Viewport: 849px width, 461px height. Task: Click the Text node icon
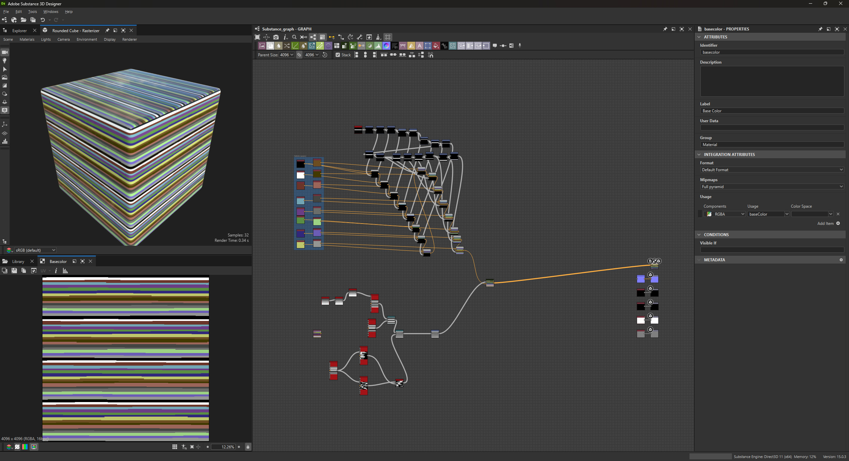tap(420, 46)
